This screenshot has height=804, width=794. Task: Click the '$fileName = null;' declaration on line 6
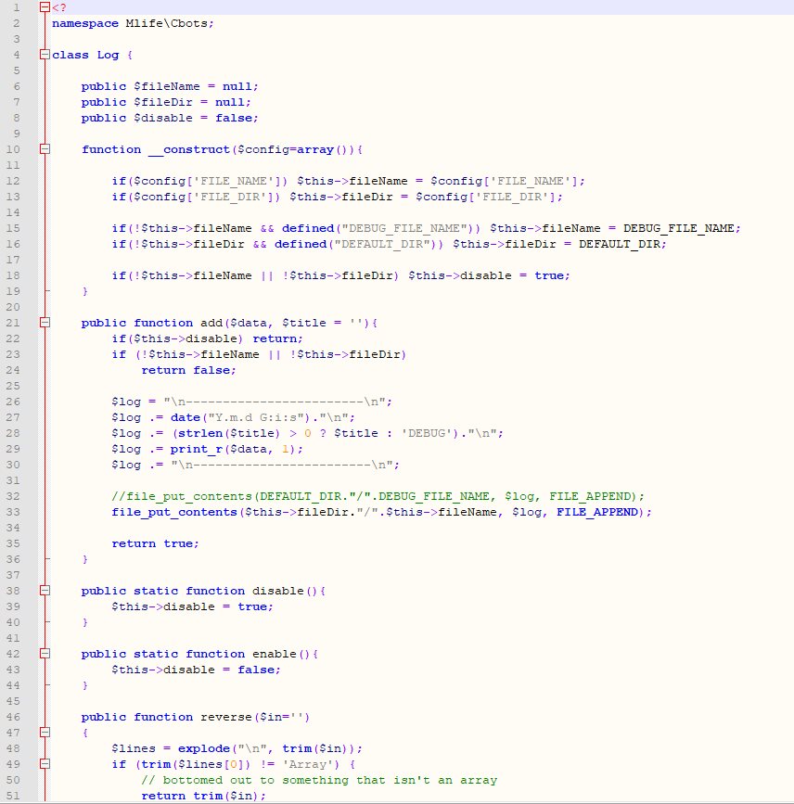196,86
